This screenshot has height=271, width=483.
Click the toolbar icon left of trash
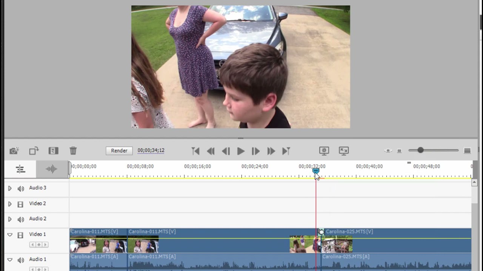(54, 151)
